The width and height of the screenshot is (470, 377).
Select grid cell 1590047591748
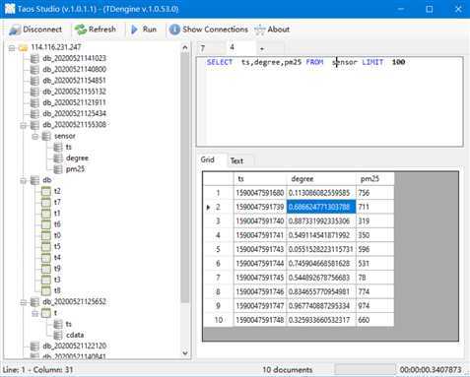coord(260,320)
